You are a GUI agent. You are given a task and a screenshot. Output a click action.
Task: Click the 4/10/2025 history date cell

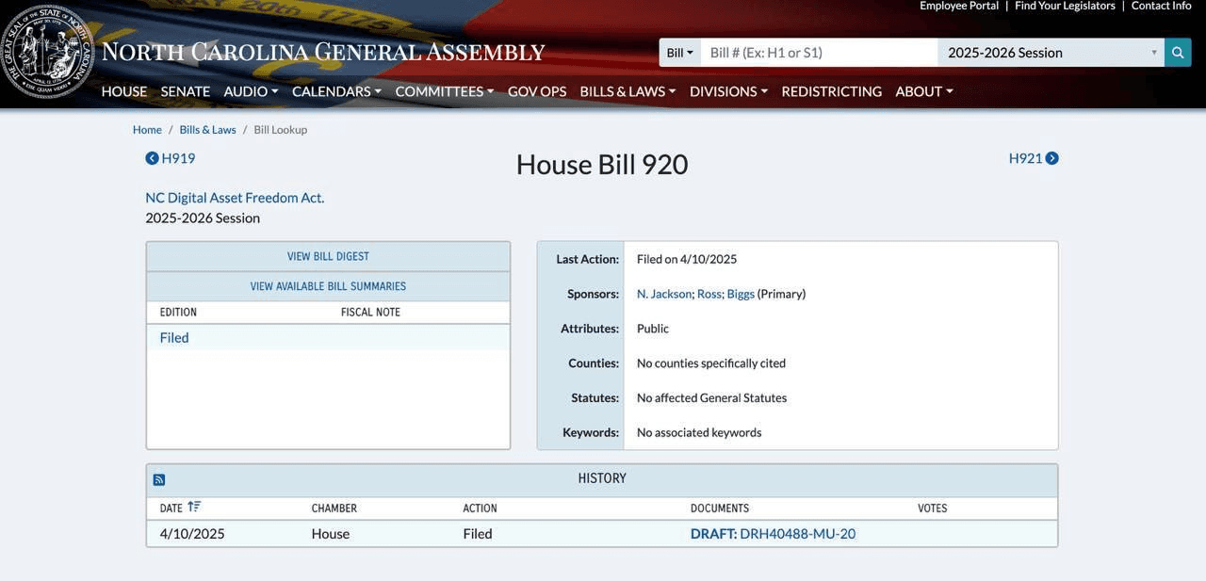[x=192, y=534]
